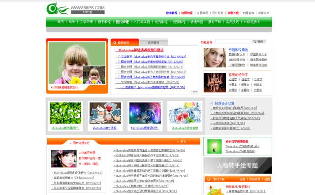Open 首页 in the green navigation bar

coord(61,22)
